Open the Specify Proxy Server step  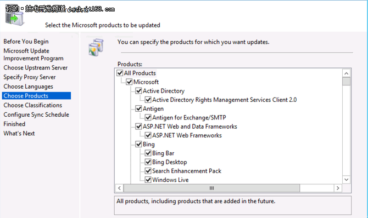click(29, 77)
